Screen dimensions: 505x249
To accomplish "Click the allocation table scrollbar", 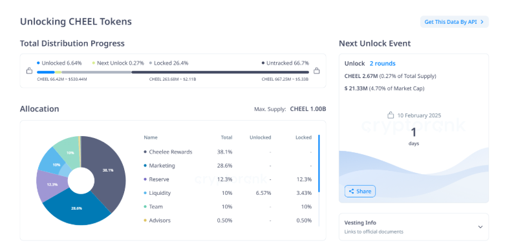I will (x=319, y=164).
